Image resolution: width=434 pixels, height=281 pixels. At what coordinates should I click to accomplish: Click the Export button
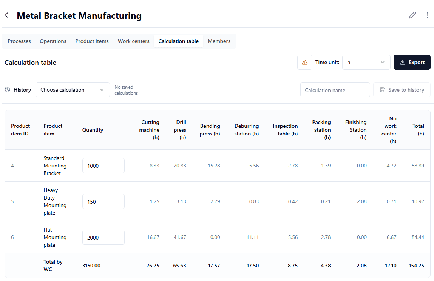pyautogui.click(x=412, y=62)
